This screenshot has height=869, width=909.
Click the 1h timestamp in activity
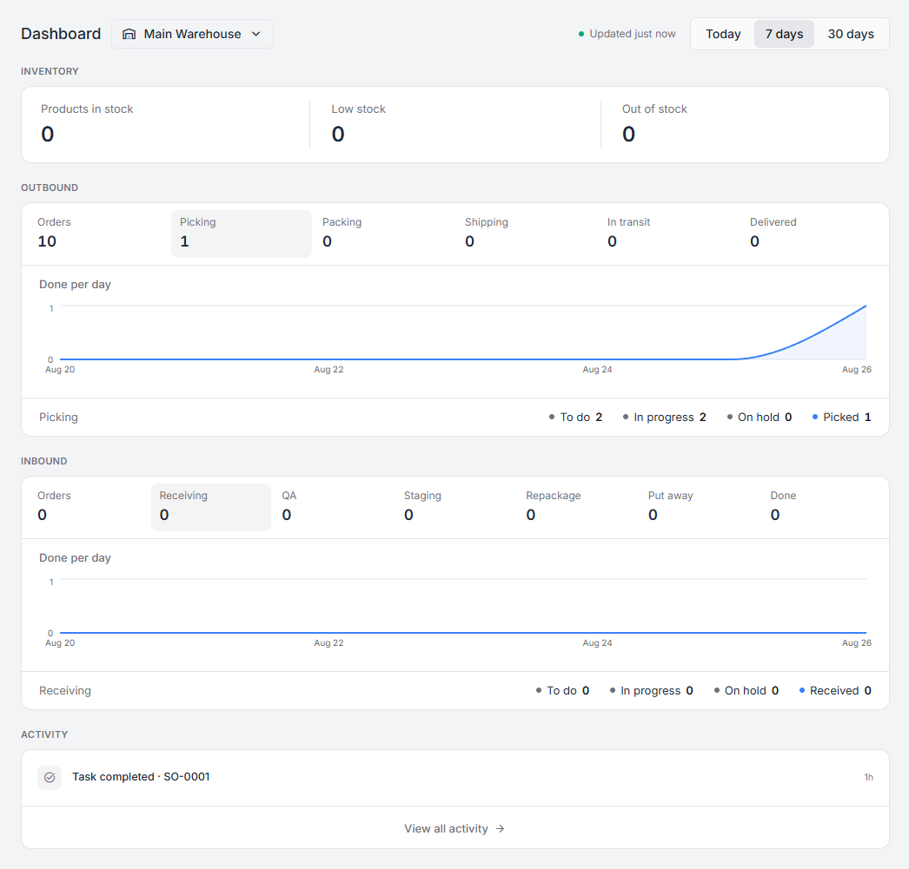[x=868, y=778]
